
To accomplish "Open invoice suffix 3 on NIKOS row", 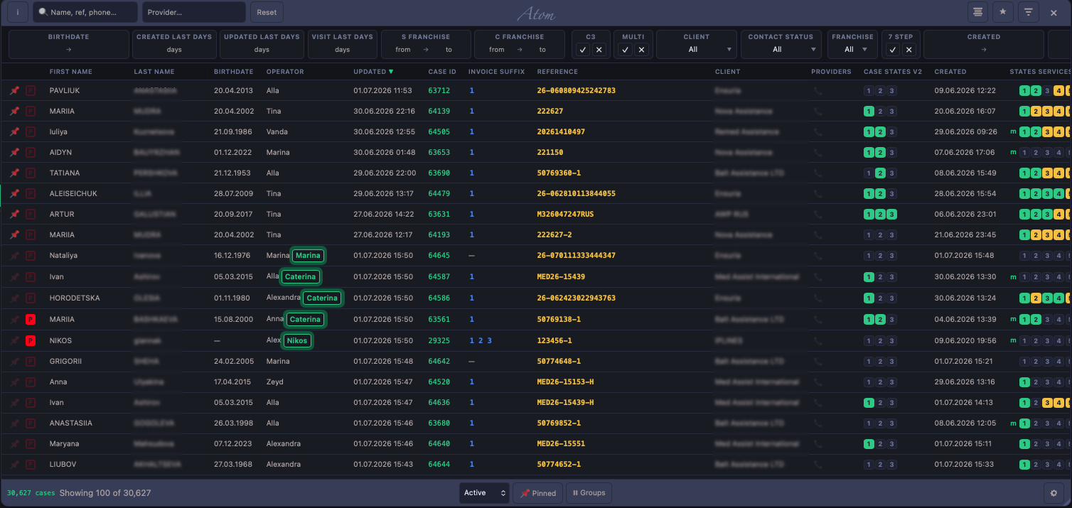I will [489, 341].
